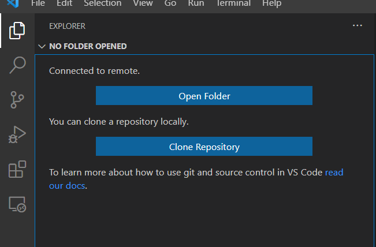Screen dimensions: 376x247
Task: Click the Open Folder button
Action: click(204, 96)
